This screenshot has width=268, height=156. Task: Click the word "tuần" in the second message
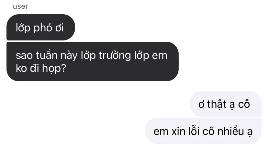pos(47,55)
